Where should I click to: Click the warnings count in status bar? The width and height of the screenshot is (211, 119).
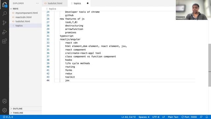11,117
